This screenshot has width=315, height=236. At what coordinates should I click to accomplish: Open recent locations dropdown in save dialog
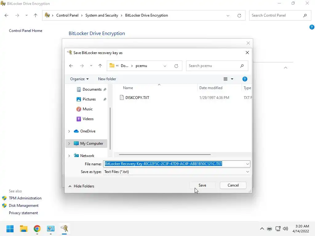coord(91,66)
